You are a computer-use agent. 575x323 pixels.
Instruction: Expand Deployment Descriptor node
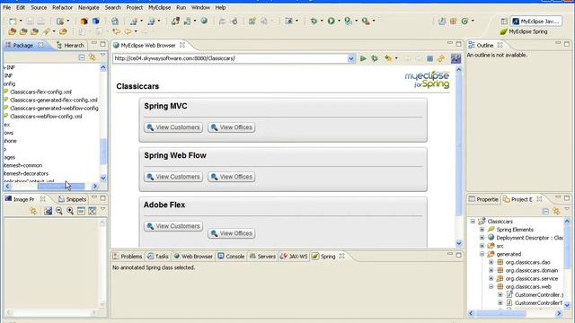tap(482, 238)
